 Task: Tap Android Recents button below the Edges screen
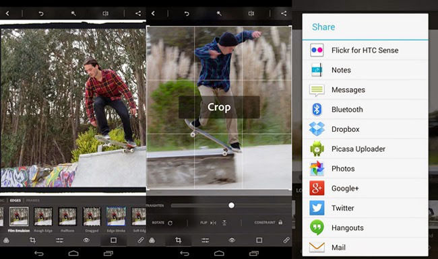point(108,253)
